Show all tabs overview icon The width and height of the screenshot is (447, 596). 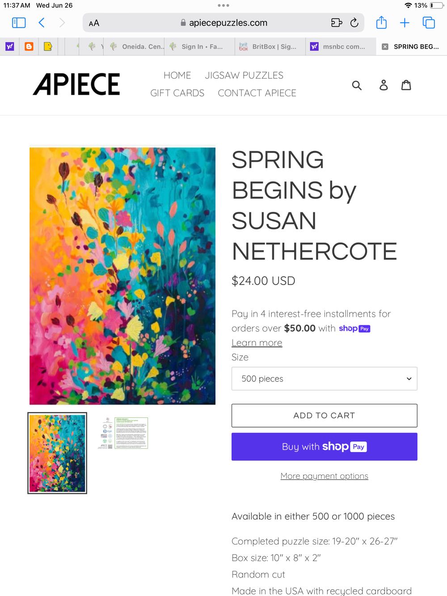click(x=429, y=23)
